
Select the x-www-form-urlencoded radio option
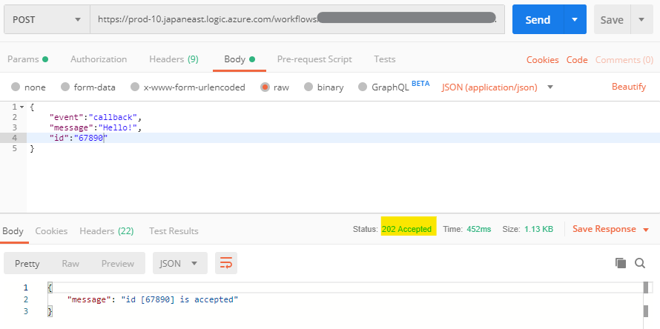(135, 87)
